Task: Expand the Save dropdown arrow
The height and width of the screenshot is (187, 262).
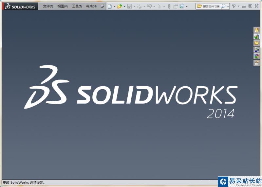Action: click(x=134, y=7)
